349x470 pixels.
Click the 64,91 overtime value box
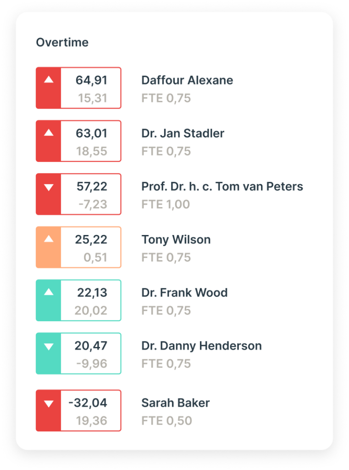coord(91,80)
